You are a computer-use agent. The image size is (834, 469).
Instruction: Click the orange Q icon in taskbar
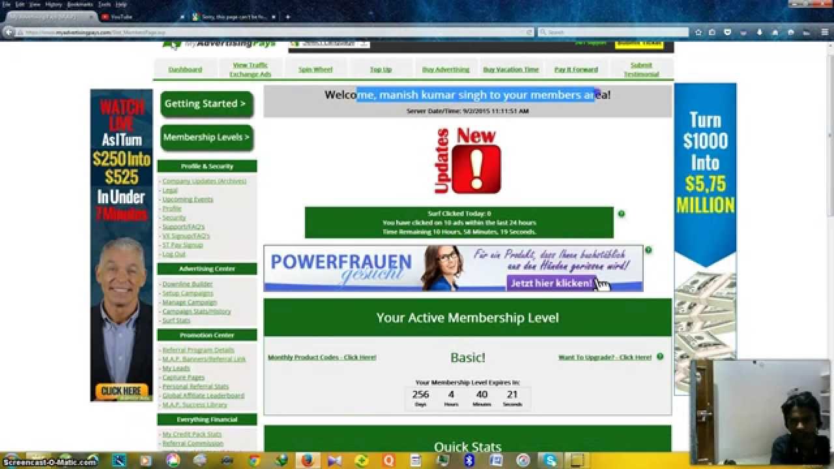389,461
